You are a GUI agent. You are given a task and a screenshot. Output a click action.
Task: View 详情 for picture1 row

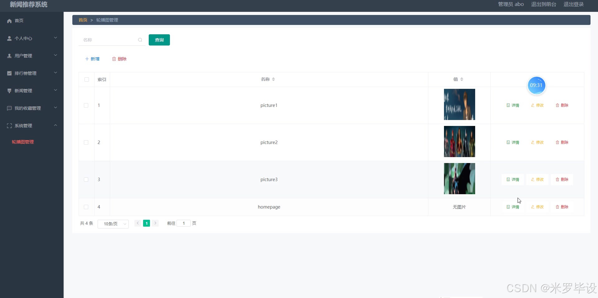point(513,105)
